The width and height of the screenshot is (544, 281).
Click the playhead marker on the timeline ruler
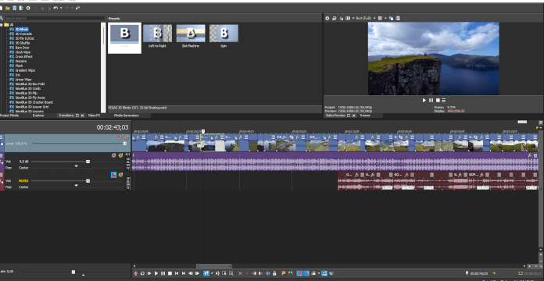[203, 131]
